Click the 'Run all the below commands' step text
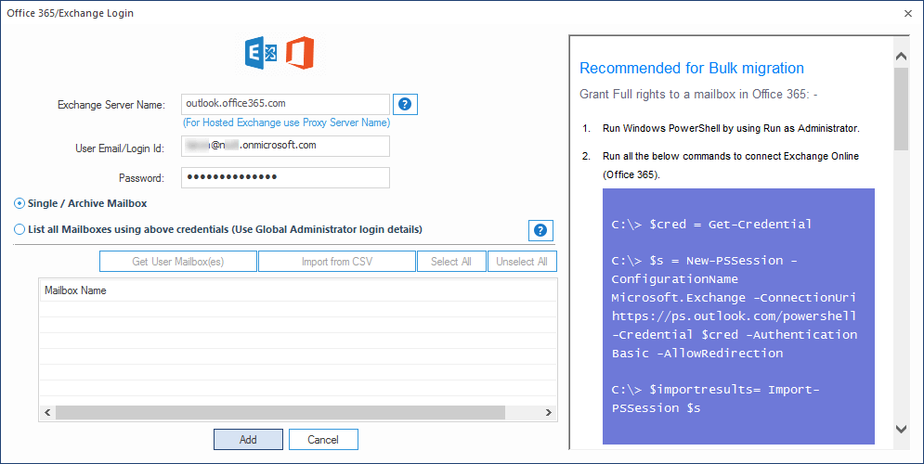 click(731, 165)
